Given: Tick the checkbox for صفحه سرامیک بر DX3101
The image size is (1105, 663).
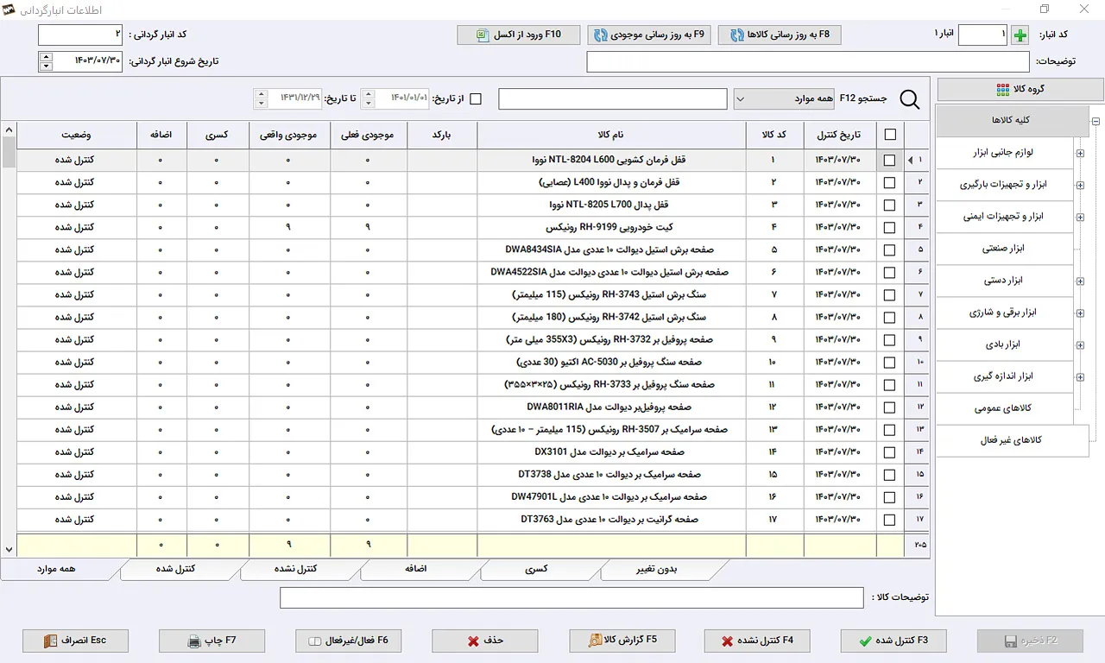Looking at the screenshot, I should (x=890, y=452).
